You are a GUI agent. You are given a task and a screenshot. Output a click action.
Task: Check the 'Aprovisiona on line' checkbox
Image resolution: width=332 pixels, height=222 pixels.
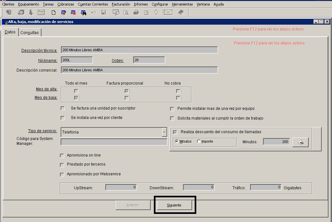pos(62,156)
